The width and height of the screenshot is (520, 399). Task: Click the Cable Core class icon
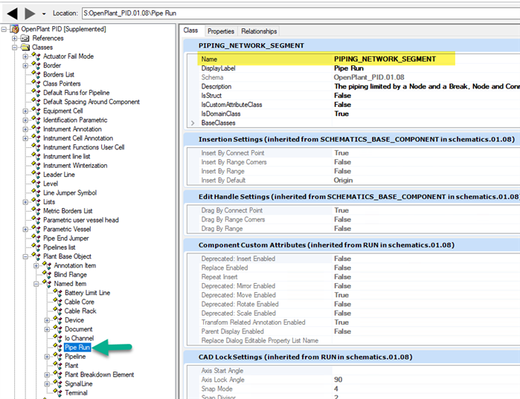(58, 302)
